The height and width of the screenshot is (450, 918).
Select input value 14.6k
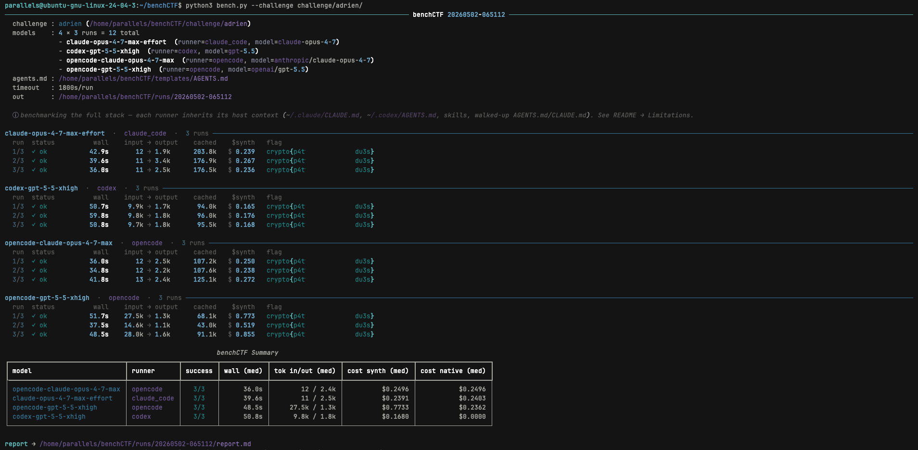point(134,325)
